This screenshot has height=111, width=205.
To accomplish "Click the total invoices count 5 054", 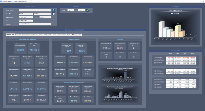I will coord(81,51).
